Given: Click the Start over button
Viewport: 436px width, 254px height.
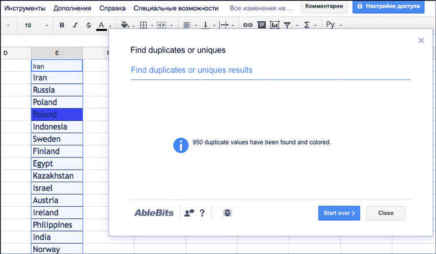Looking at the screenshot, I should click(339, 213).
